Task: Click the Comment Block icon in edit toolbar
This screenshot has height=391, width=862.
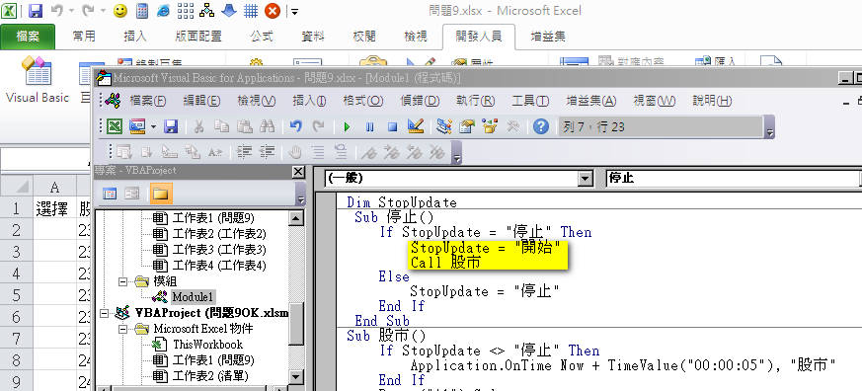Action: (x=318, y=152)
